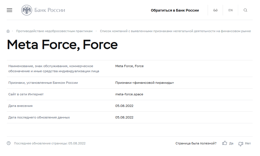
Task: Open breadcrumb "Противодействие недобросовестным практикам"
Action: click(x=54, y=31)
